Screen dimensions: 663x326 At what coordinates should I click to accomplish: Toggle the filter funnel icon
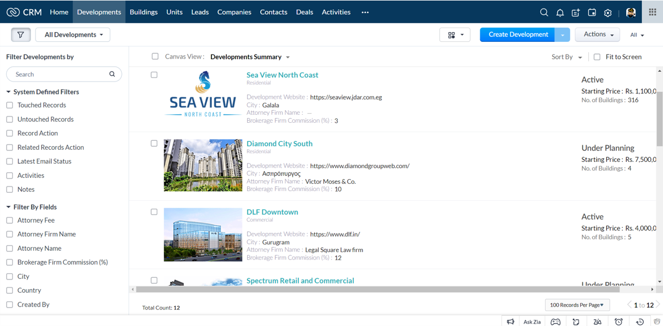pyautogui.click(x=21, y=35)
